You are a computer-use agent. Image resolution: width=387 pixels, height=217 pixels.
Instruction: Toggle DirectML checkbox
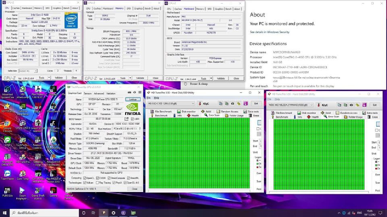(x=128, y=178)
